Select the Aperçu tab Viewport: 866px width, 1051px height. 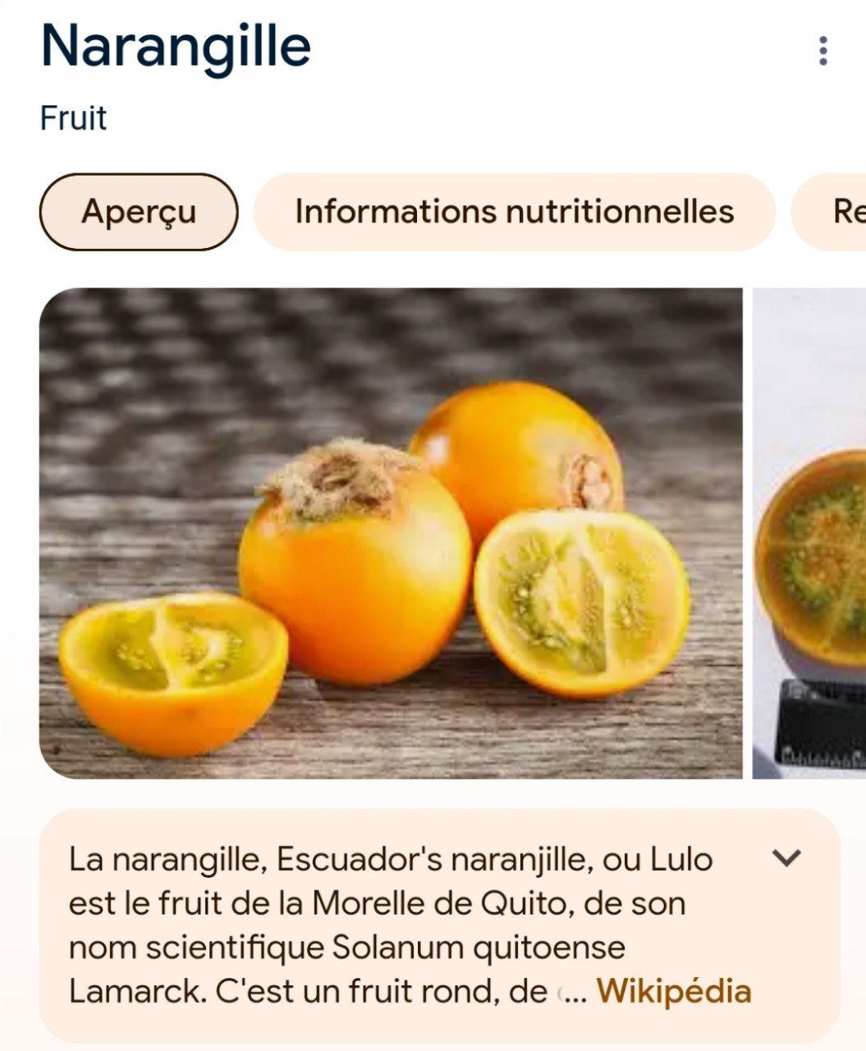pos(139,212)
